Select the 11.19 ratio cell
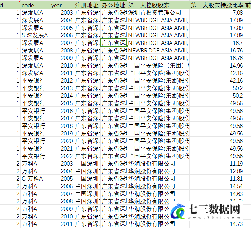This screenshot has height=228, width=251. click(217, 164)
